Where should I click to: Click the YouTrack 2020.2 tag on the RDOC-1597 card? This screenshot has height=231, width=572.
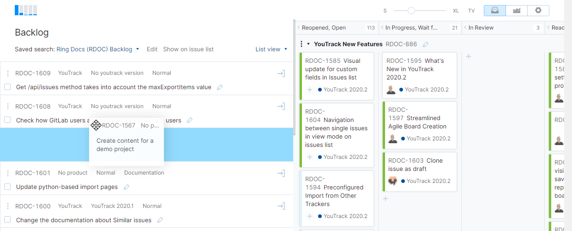point(426,139)
